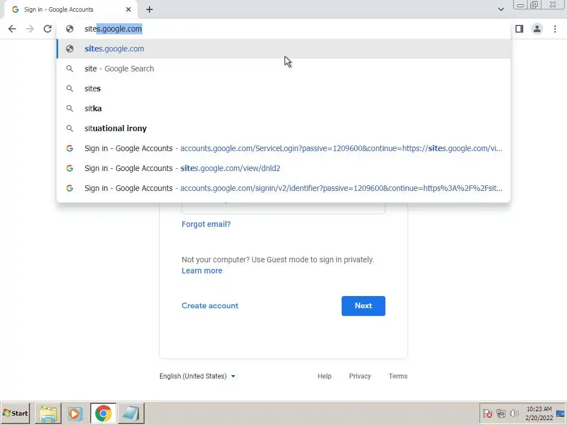Click the Chrome taskbar icon
Image resolution: width=567 pixels, height=425 pixels.
[104, 413]
